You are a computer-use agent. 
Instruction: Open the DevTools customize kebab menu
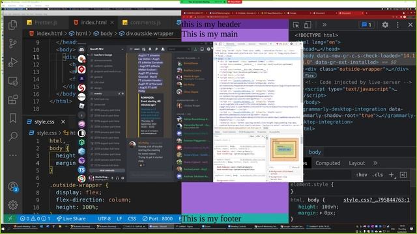(x=397, y=25)
